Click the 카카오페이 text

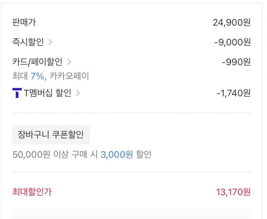tap(69, 76)
